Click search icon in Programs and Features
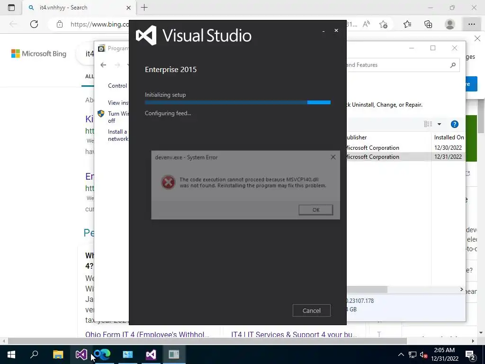 453,65
